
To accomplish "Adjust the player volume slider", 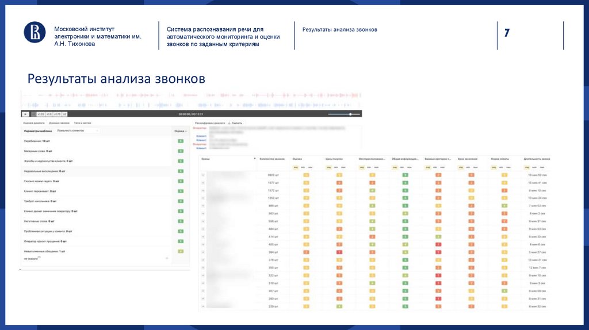I will point(344,114).
